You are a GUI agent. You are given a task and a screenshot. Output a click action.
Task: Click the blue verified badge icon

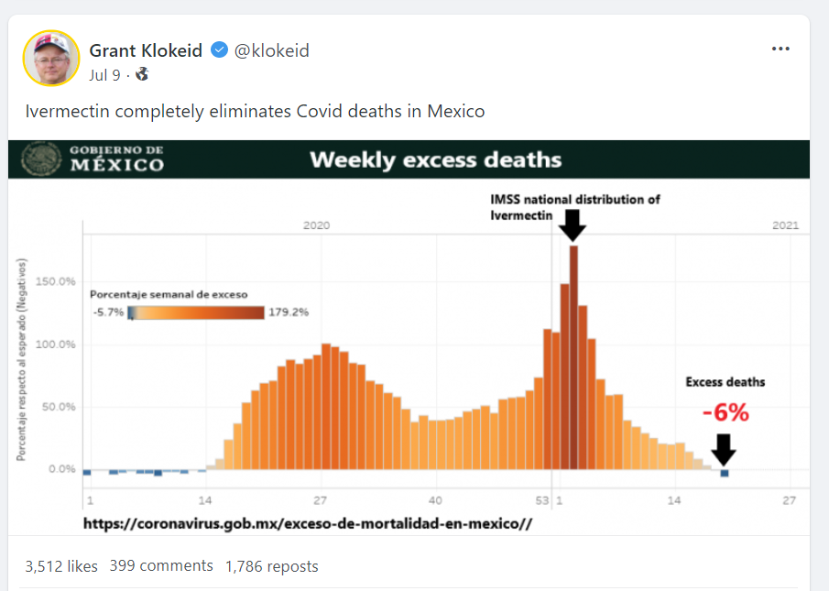click(x=220, y=50)
